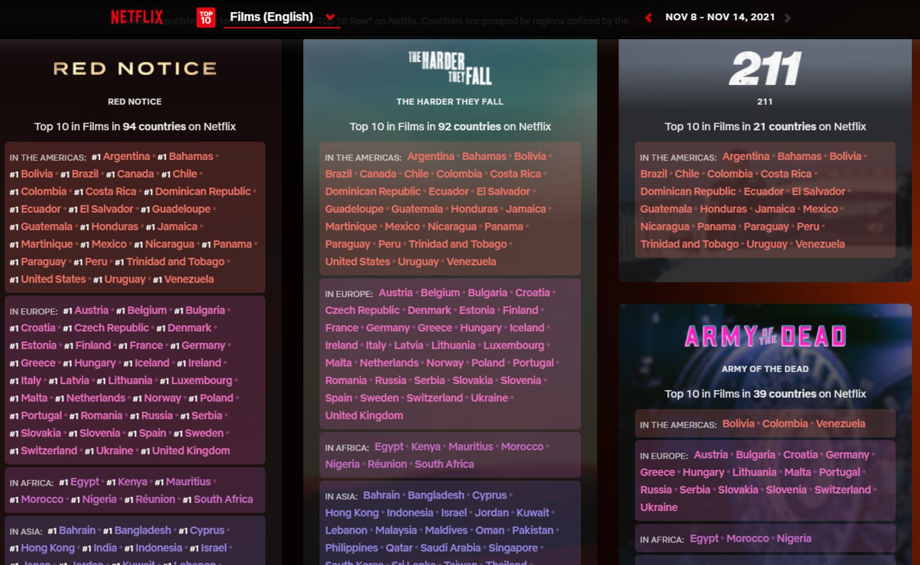Viewport: 920px width, 565px height.
Task: Click Costa Rica under The Harder They Fall
Action: pos(515,174)
